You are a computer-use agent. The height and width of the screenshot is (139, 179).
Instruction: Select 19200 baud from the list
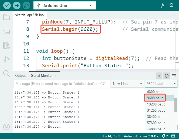tap(156, 104)
